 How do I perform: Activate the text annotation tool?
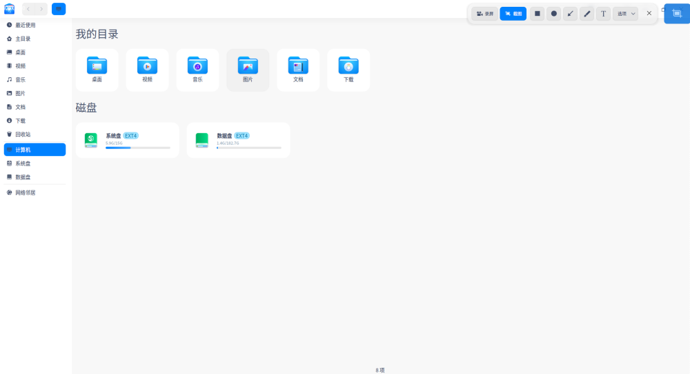pos(604,13)
